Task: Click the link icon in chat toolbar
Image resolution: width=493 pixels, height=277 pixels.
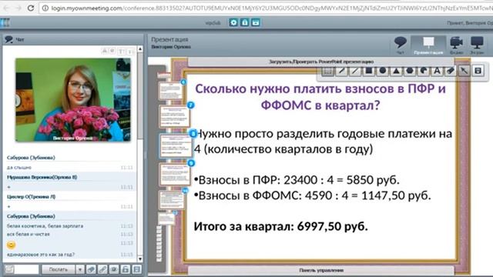Action: [x=102, y=269]
